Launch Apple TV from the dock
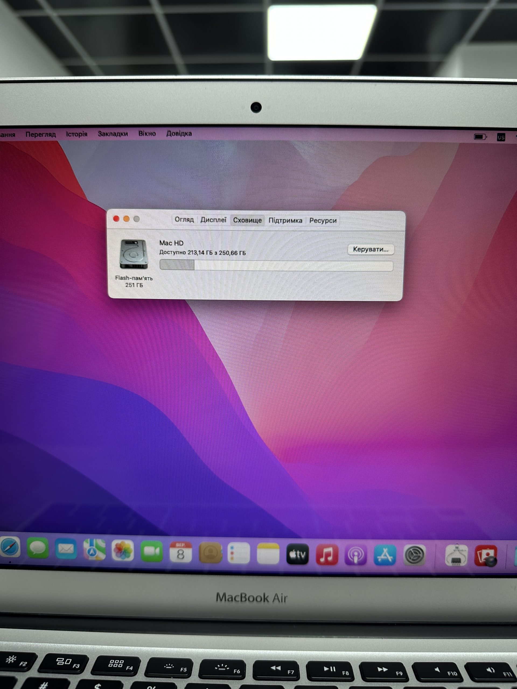Viewport: 517px width, 689px height. 298,554
